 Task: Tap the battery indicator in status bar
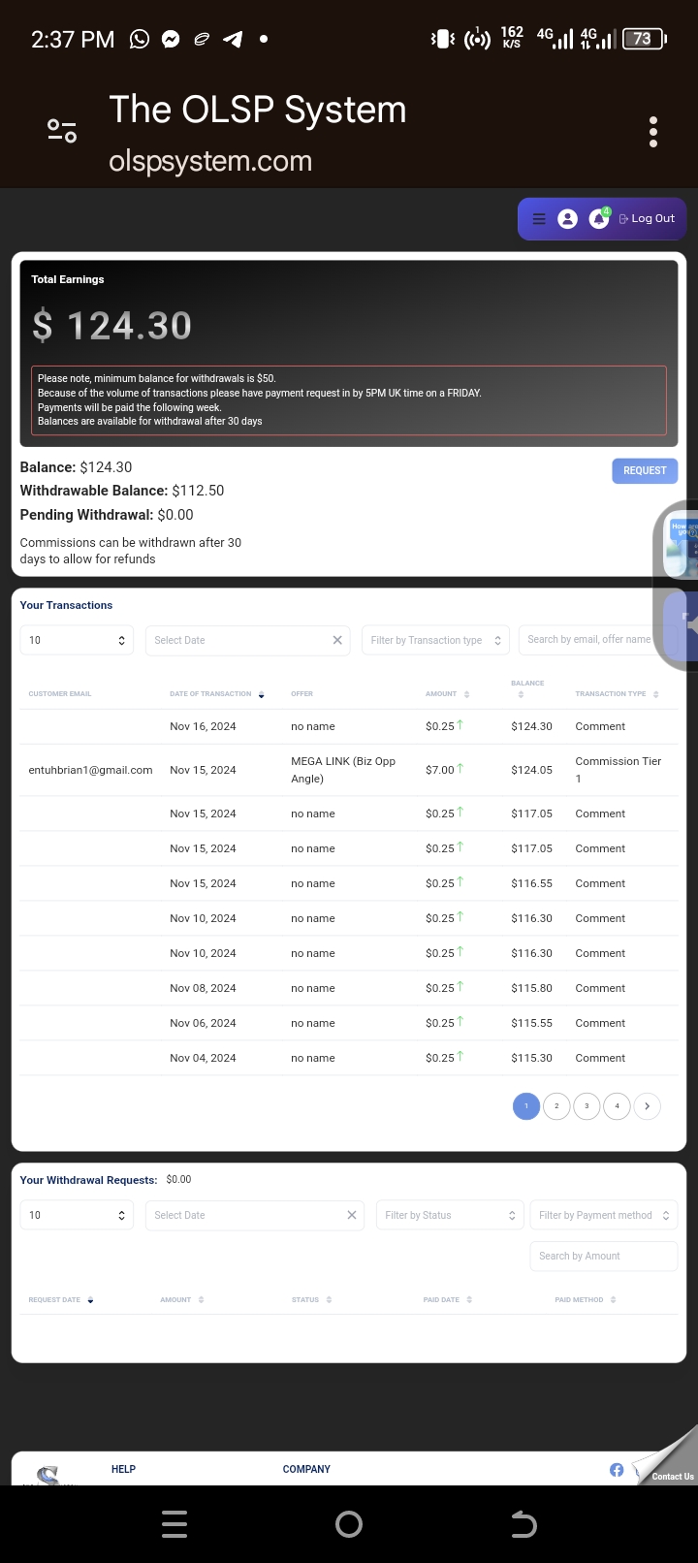[644, 39]
